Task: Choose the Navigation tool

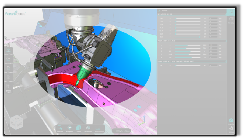Action: click(x=69, y=128)
